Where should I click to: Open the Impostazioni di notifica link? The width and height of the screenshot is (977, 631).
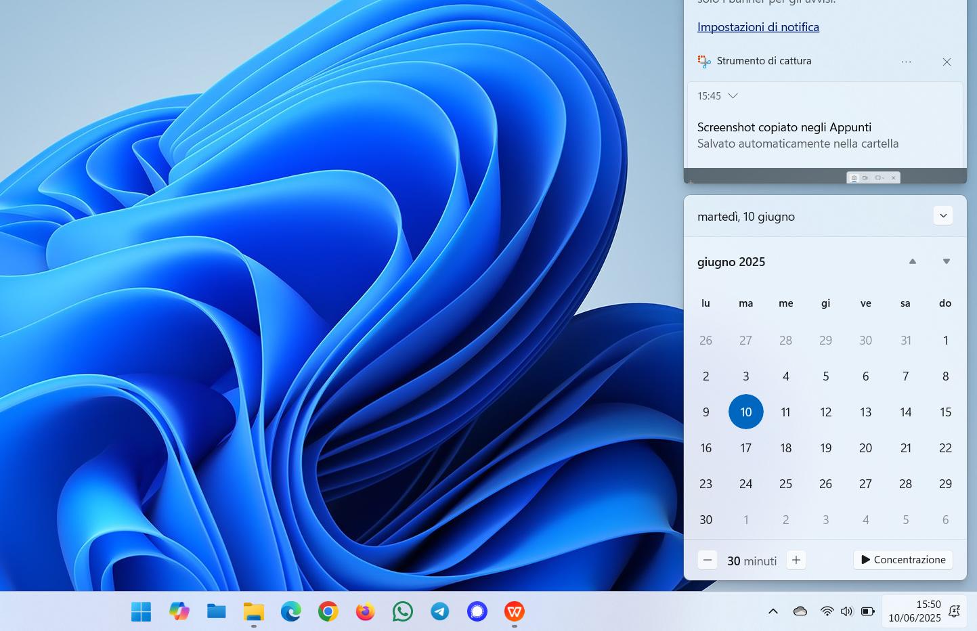758,27
